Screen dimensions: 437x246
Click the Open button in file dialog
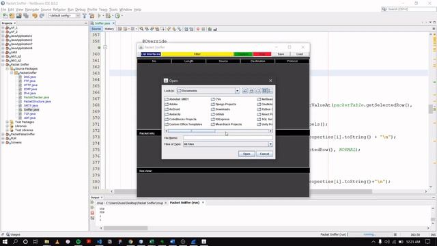point(246,154)
